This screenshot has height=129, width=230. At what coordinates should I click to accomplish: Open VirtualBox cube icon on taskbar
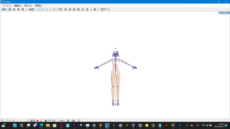tap(133, 125)
